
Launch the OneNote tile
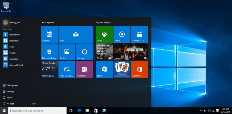[x=84, y=69]
